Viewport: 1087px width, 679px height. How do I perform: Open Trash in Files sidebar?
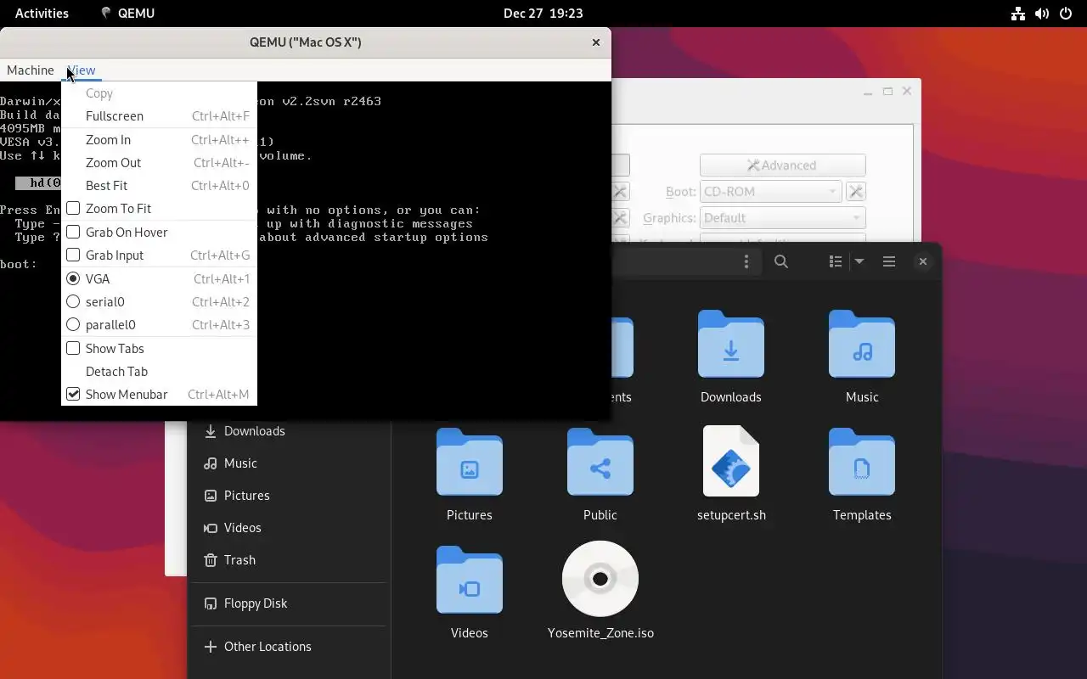[289, 560]
